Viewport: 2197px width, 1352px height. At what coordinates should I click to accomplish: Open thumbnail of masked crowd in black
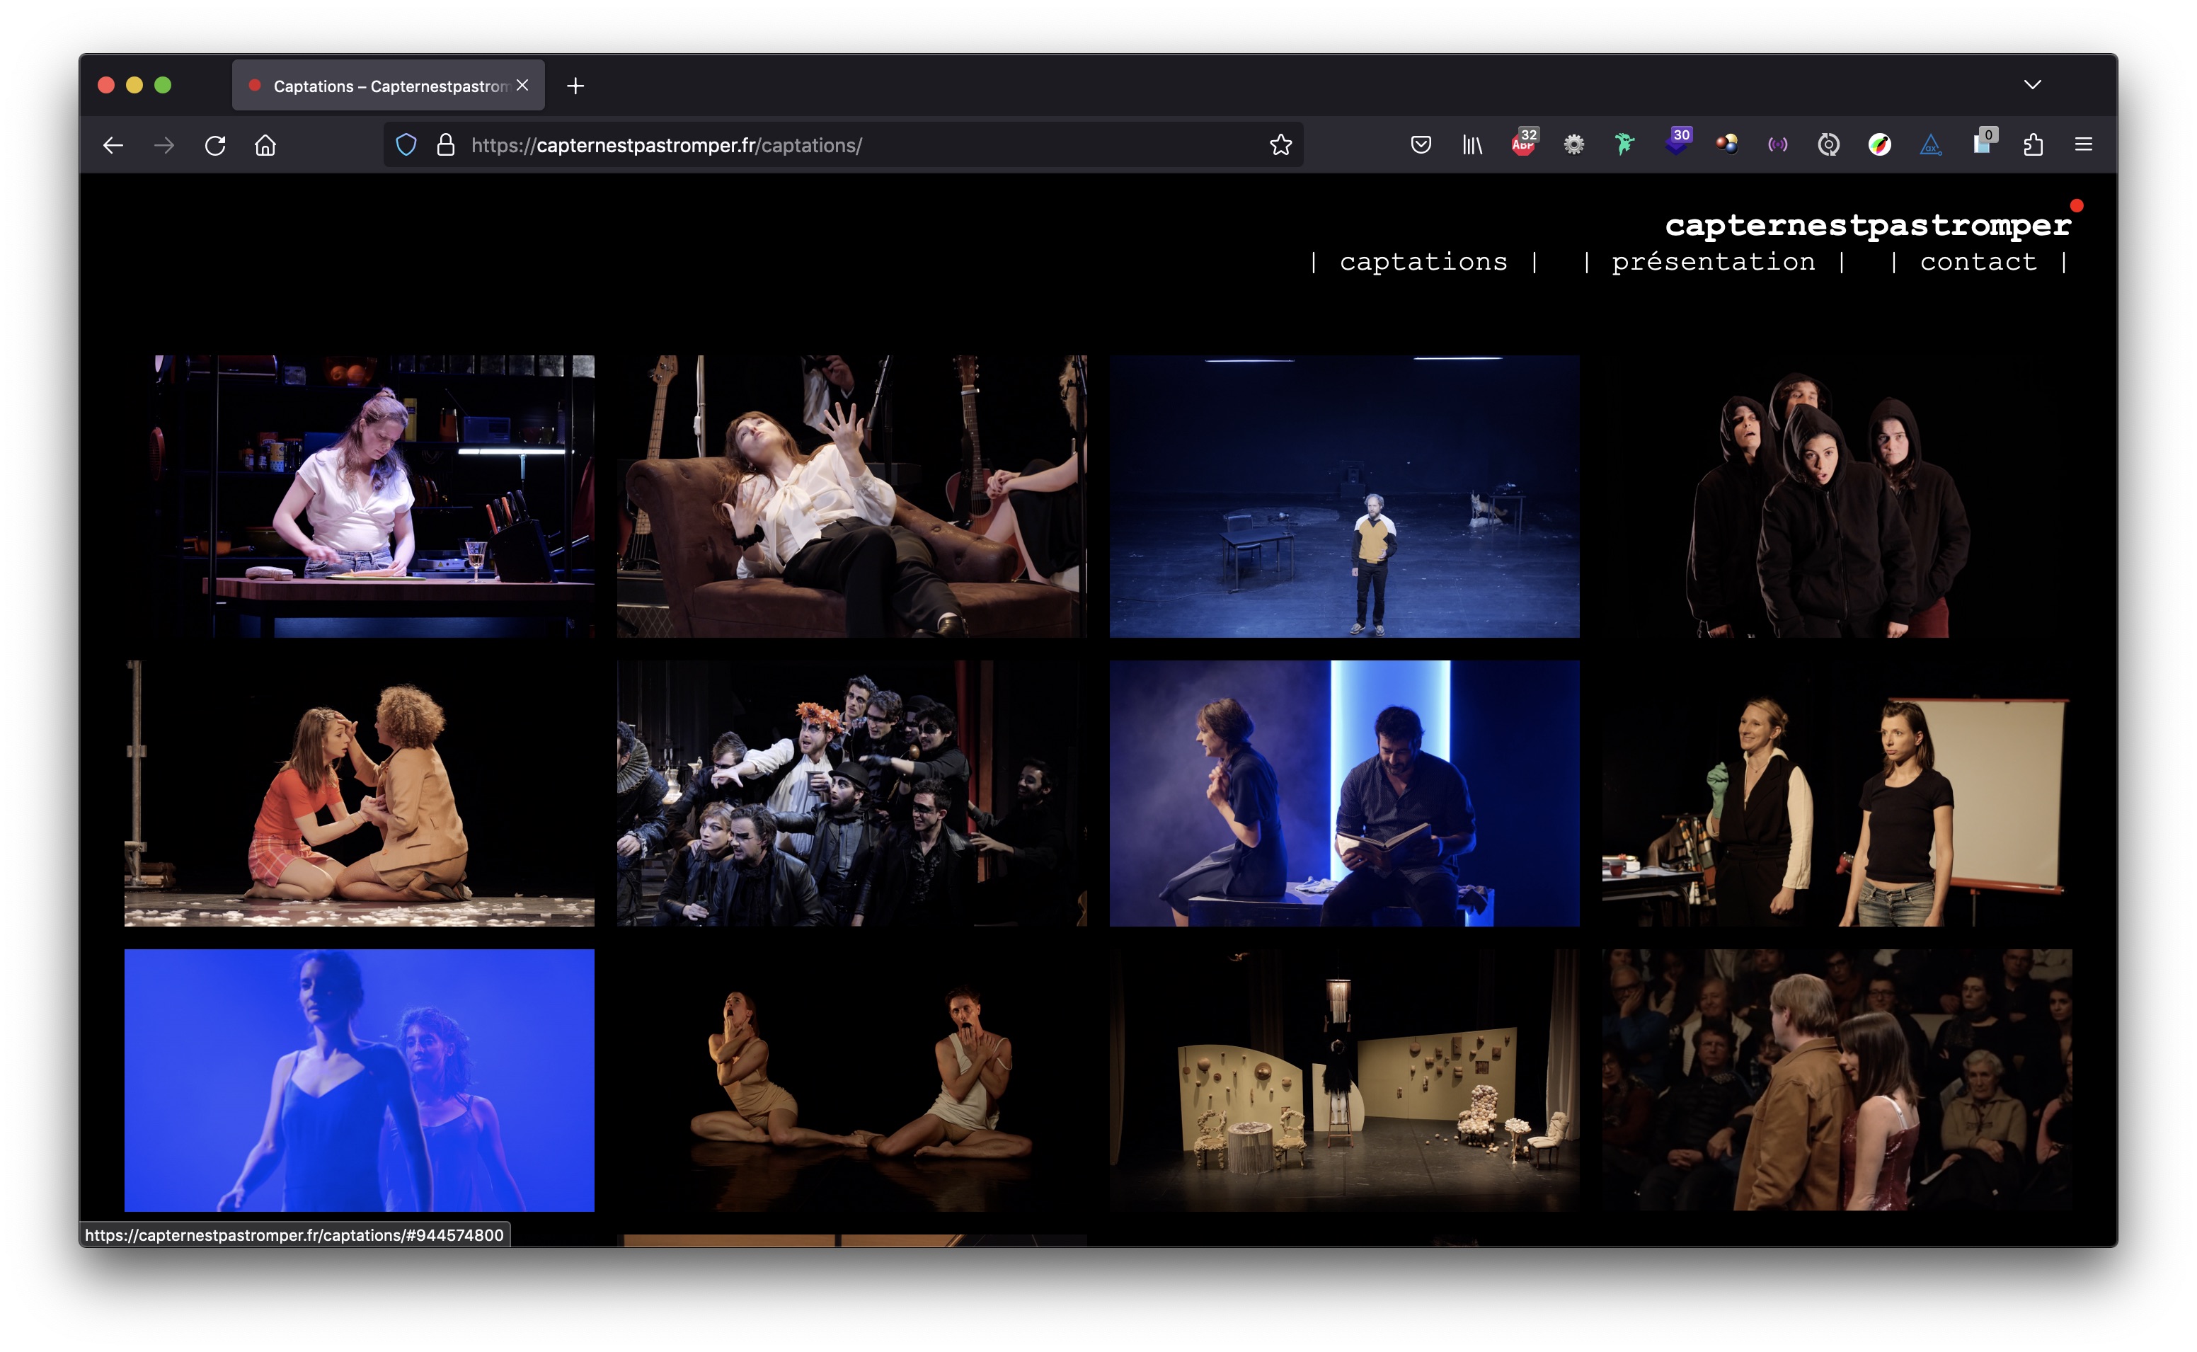point(851,793)
